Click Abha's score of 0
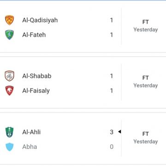166x166 pixels. point(112,147)
